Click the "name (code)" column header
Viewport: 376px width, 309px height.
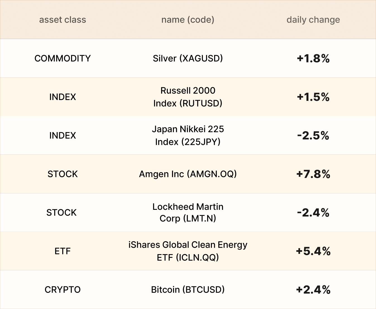(188, 20)
